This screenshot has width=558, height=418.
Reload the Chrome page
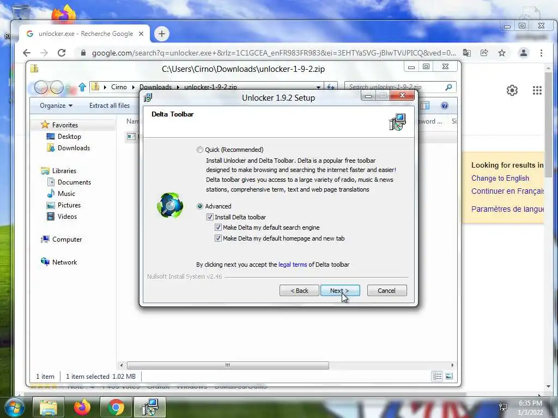pyautogui.click(x=62, y=53)
